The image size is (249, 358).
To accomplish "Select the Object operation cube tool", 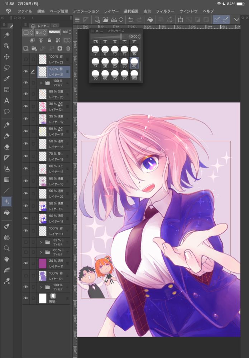I will [6, 46].
